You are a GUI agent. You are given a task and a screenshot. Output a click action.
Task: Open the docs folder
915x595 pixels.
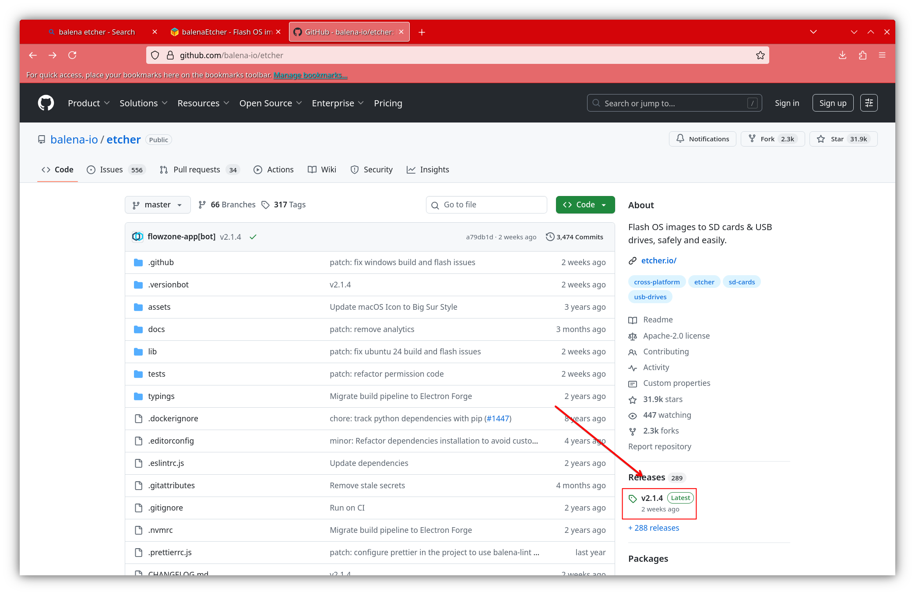(156, 329)
